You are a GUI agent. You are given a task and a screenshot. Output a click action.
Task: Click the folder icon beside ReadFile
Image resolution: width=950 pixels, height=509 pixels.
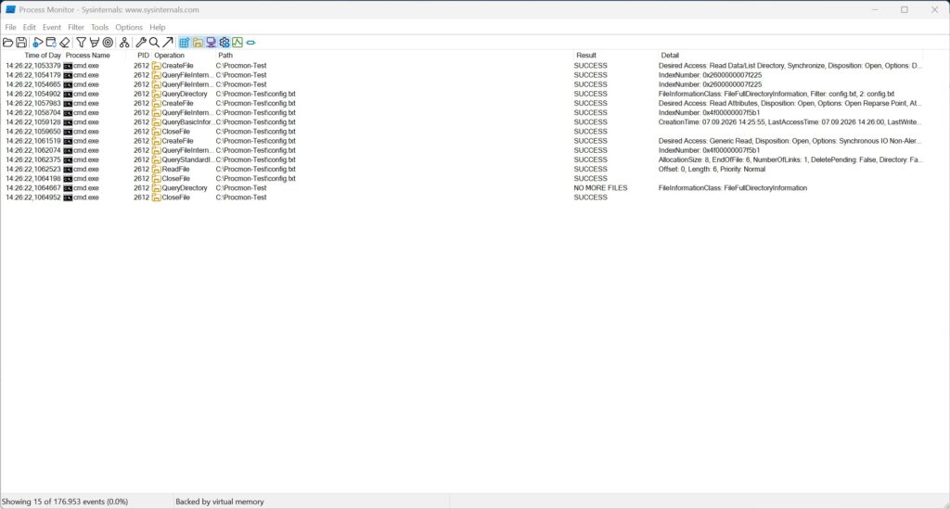pyautogui.click(x=156, y=170)
